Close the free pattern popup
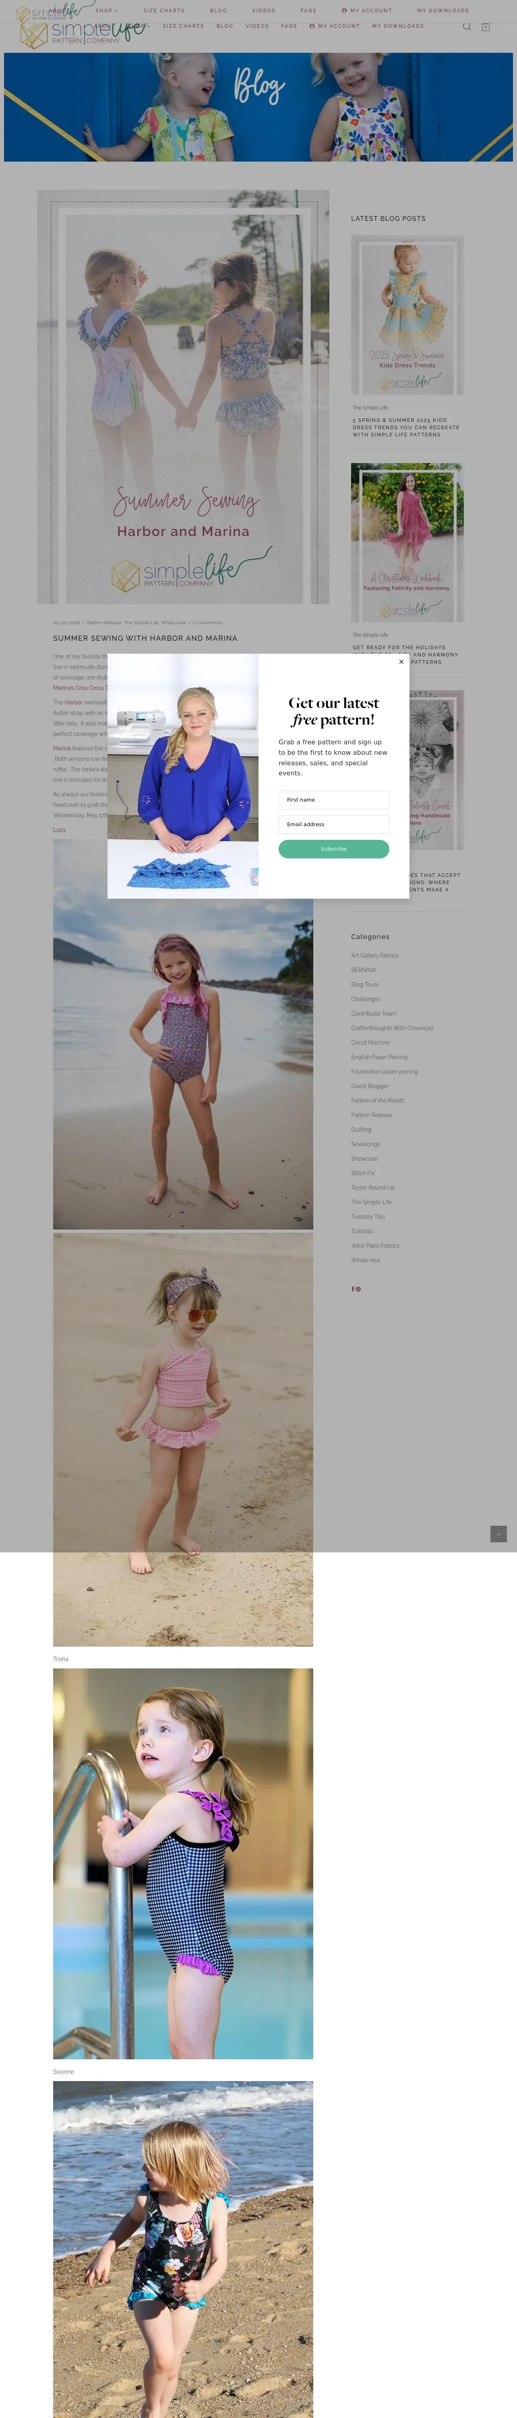This screenshot has width=517, height=2418. (x=401, y=662)
